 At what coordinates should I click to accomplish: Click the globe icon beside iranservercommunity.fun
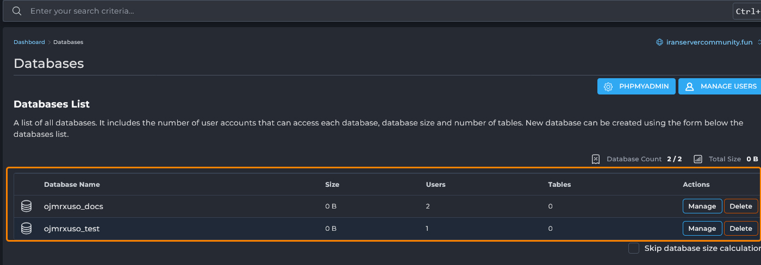point(660,42)
